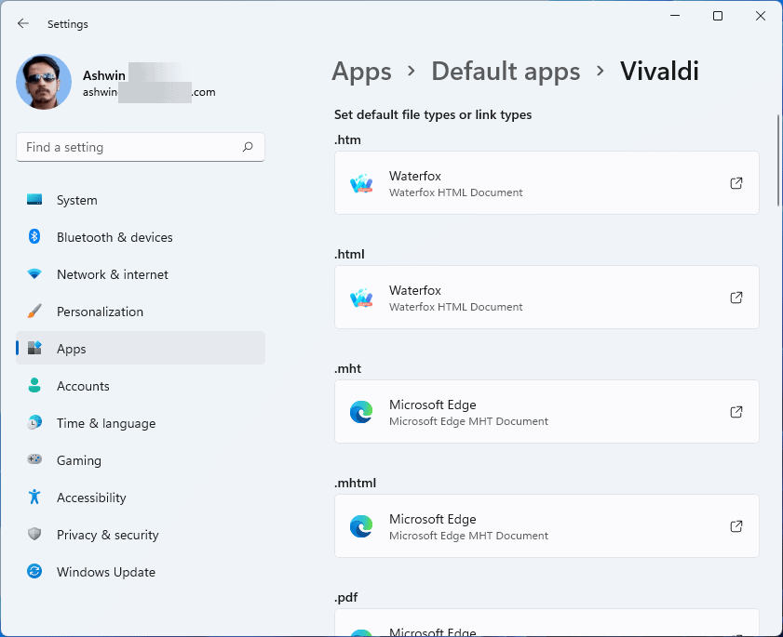Click the Gaming controller icon
The image size is (783, 637).
click(x=34, y=459)
